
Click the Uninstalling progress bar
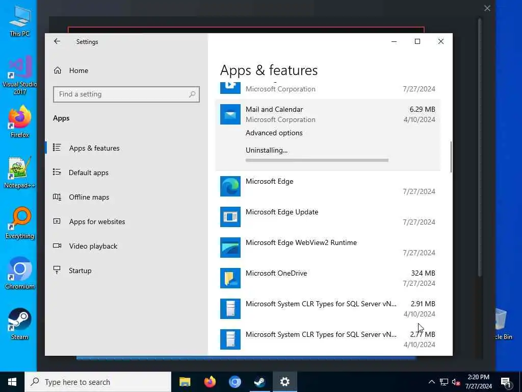coord(317,160)
